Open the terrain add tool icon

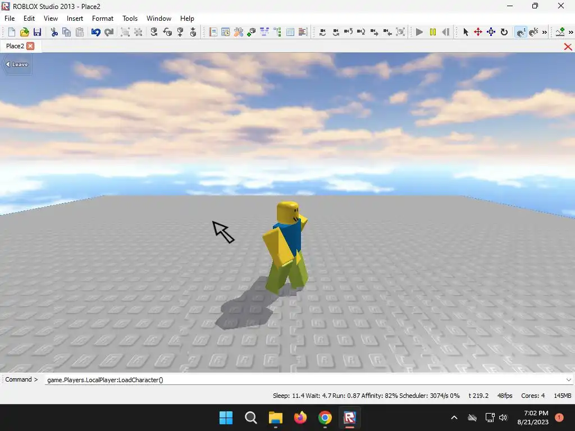click(560, 32)
